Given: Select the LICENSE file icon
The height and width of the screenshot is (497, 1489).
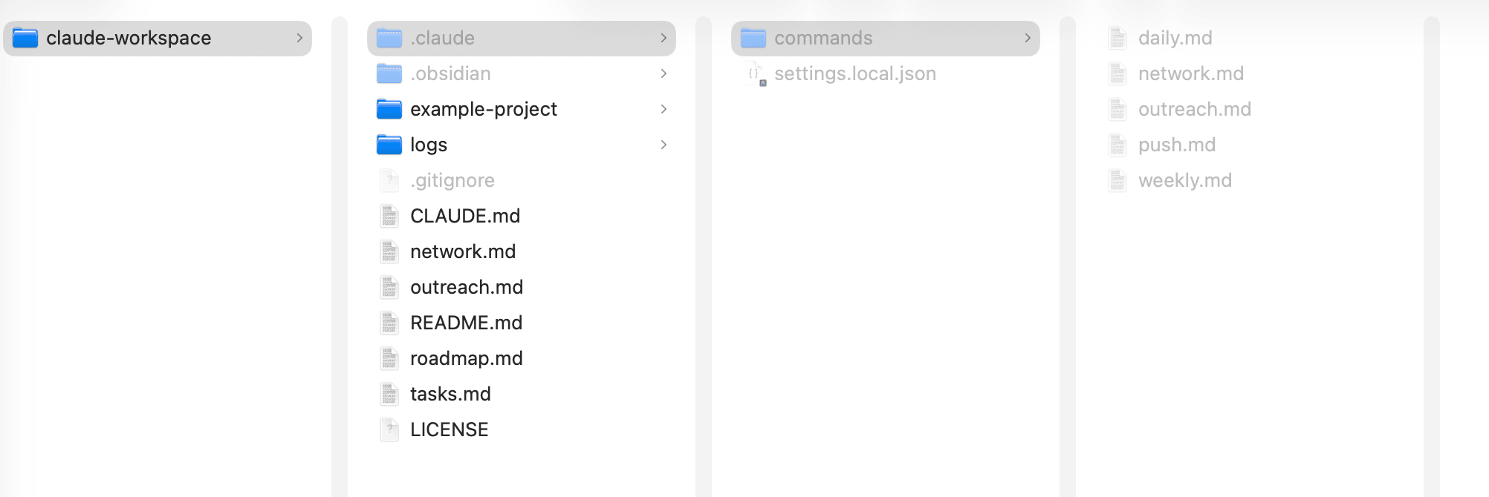Looking at the screenshot, I should (x=389, y=429).
